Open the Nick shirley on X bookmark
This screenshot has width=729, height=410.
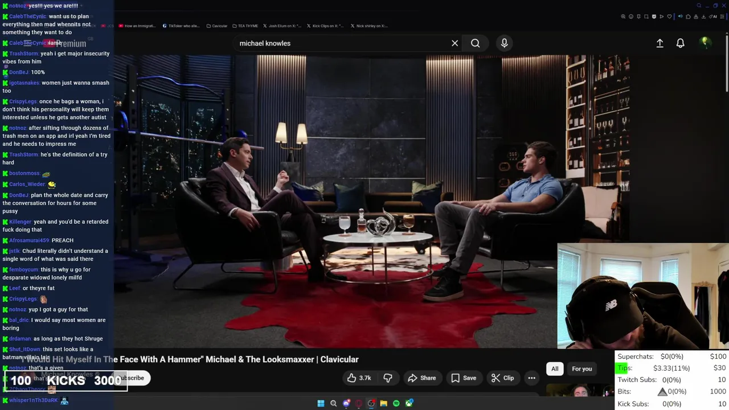tap(369, 26)
